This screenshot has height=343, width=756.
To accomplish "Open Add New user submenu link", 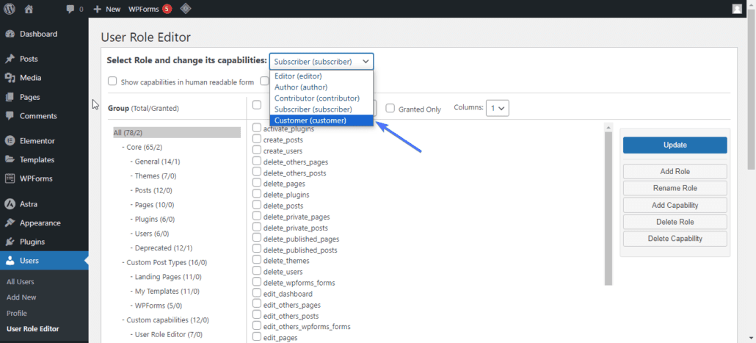I will [x=22, y=297].
